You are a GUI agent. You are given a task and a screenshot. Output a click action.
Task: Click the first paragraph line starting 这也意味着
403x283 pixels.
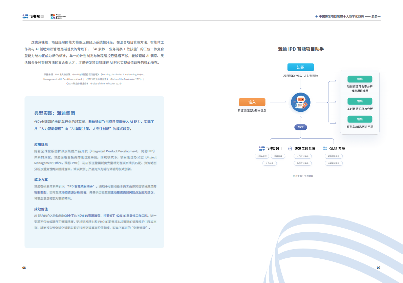pos(98,42)
